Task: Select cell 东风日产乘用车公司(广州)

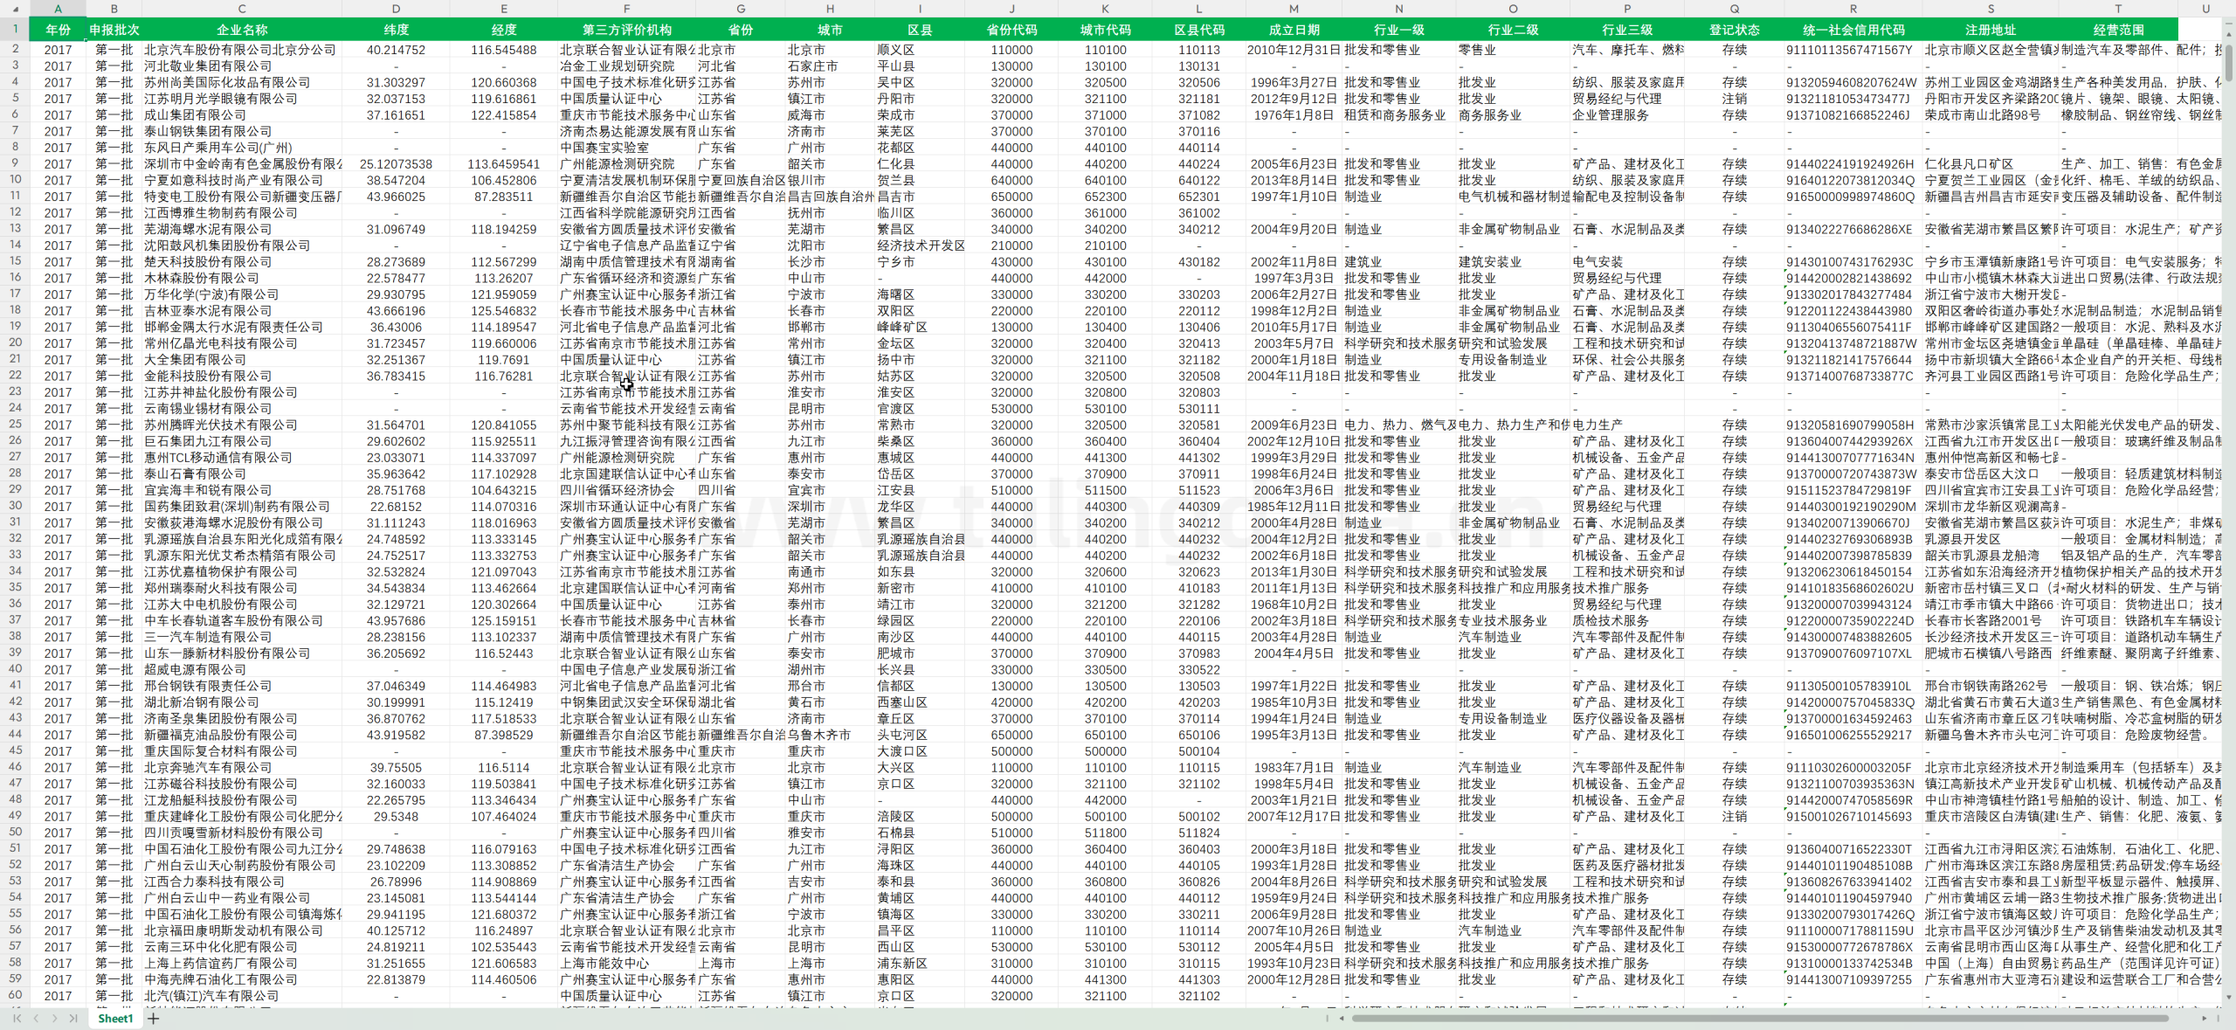Action: pos(242,148)
